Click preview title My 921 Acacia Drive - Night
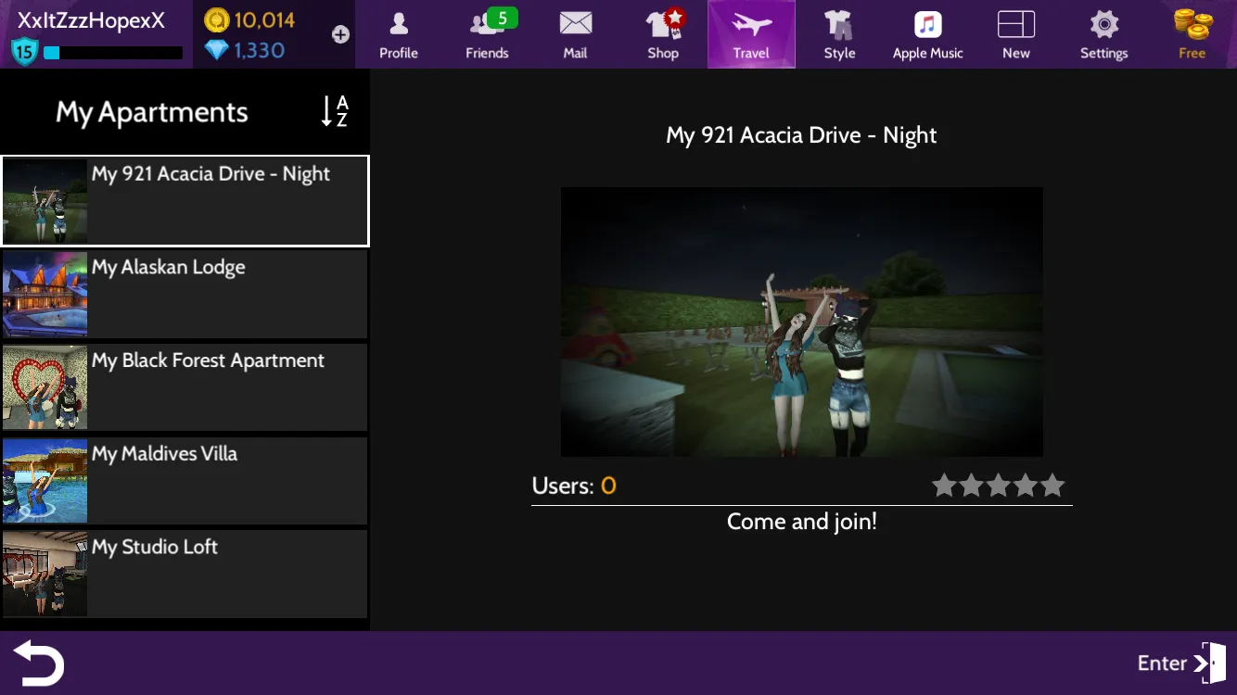 click(801, 135)
